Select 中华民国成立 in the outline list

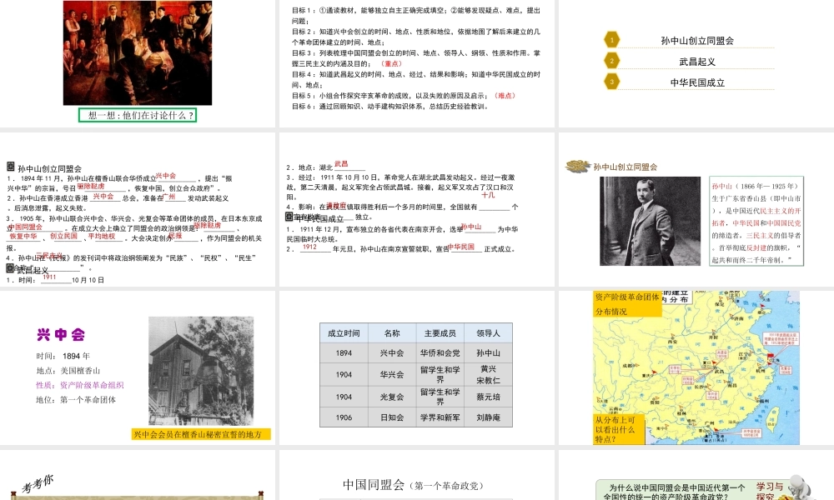tap(697, 82)
